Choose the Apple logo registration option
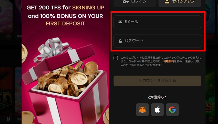This screenshot has width=218, height=124. (157, 110)
